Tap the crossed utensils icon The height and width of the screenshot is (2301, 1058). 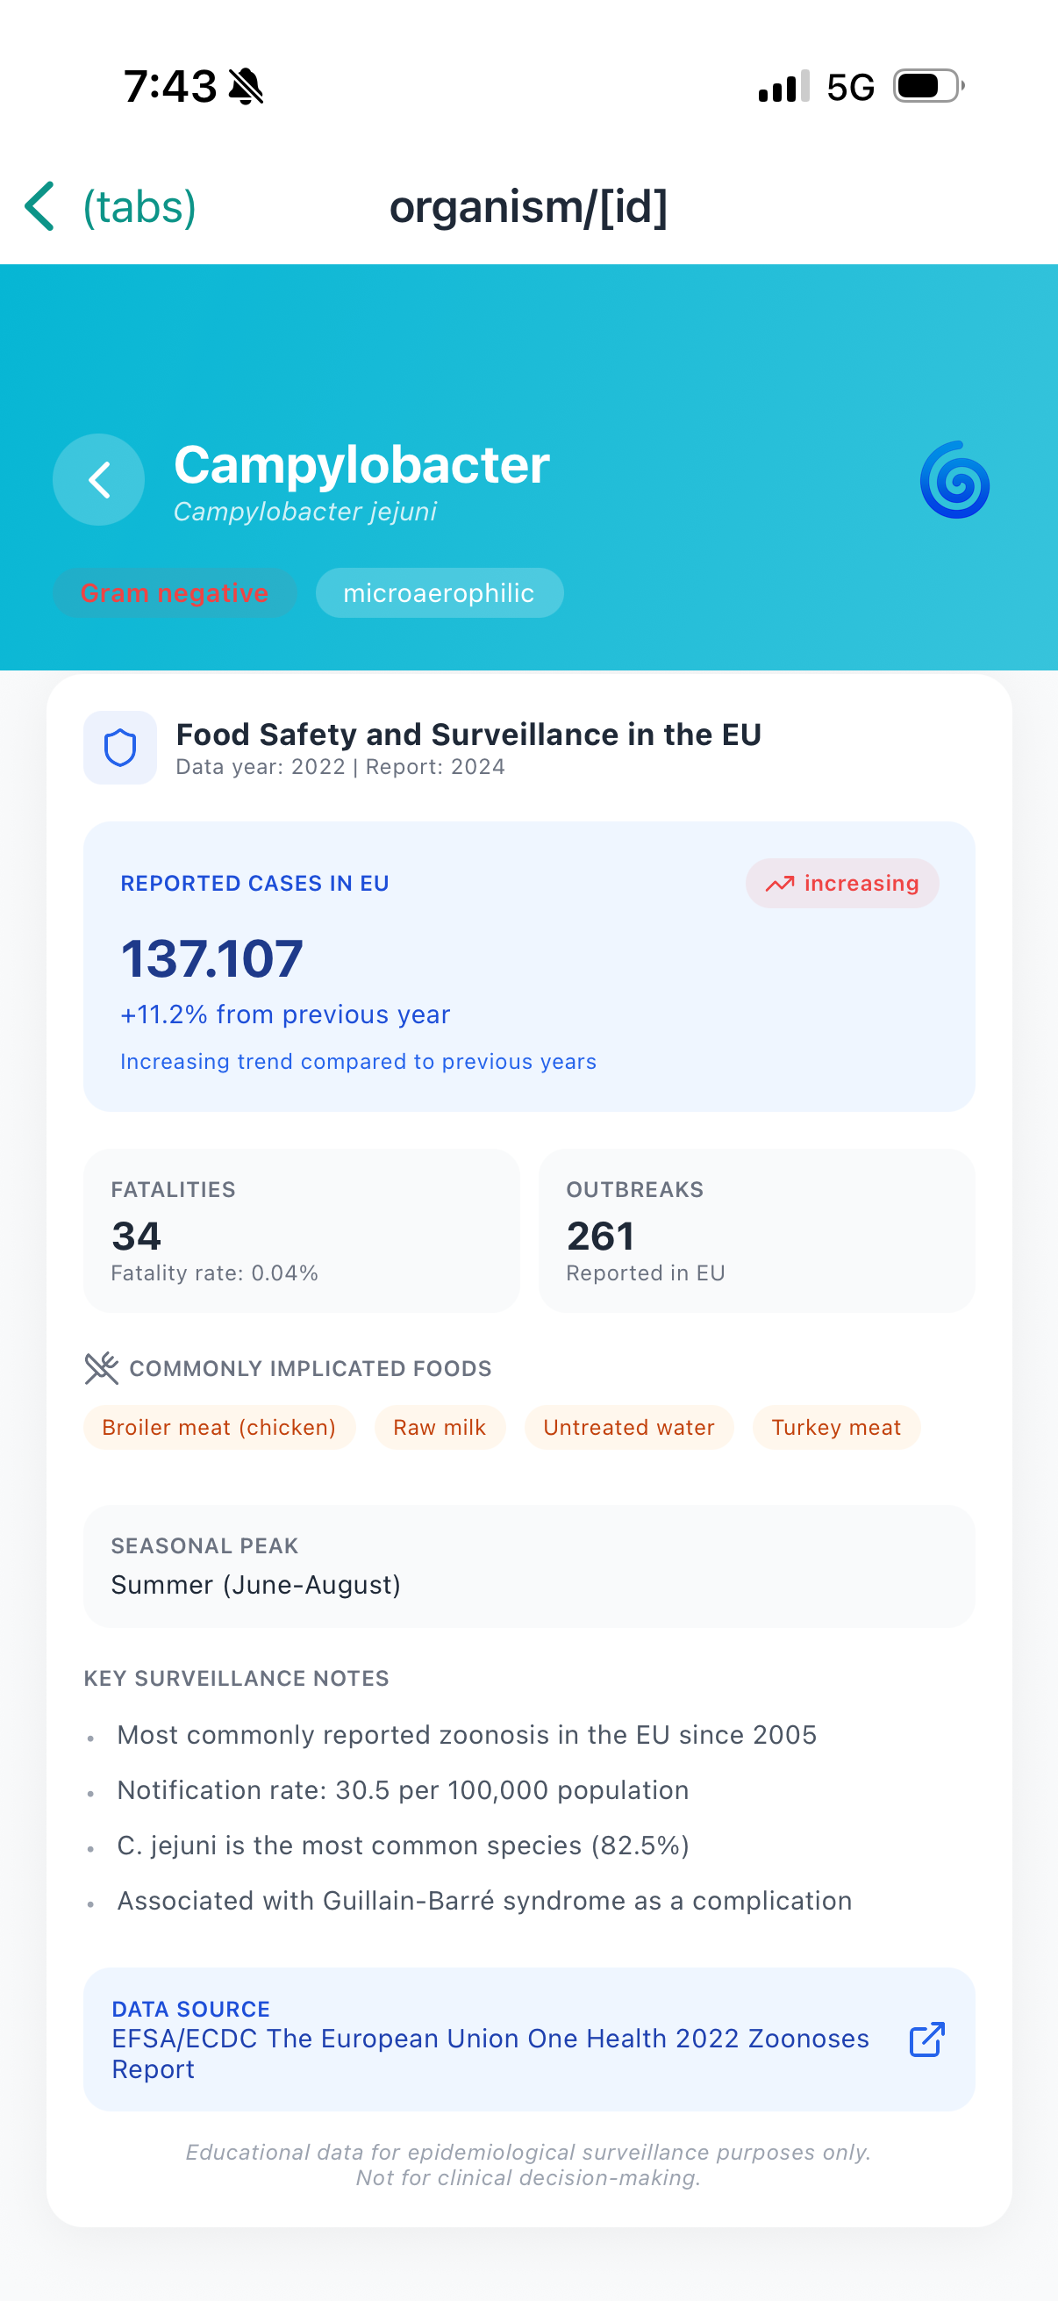102,1368
